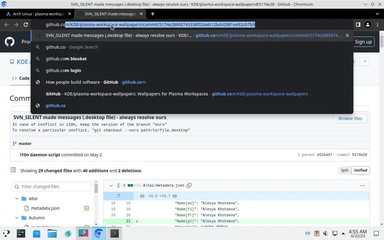Choose the 'github.com login' suggestion
The width and height of the screenshot is (384, 240).
192,70
